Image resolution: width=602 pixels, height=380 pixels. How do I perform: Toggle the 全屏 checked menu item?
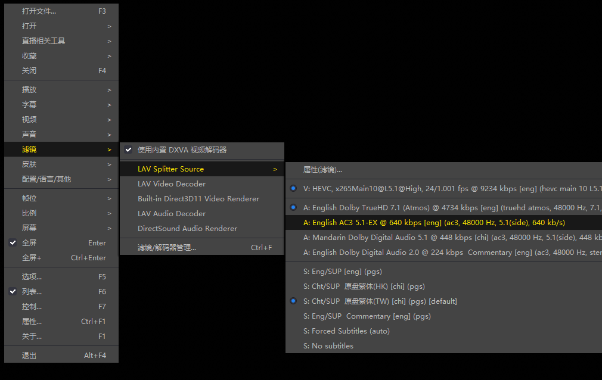(x=61, y=243)
